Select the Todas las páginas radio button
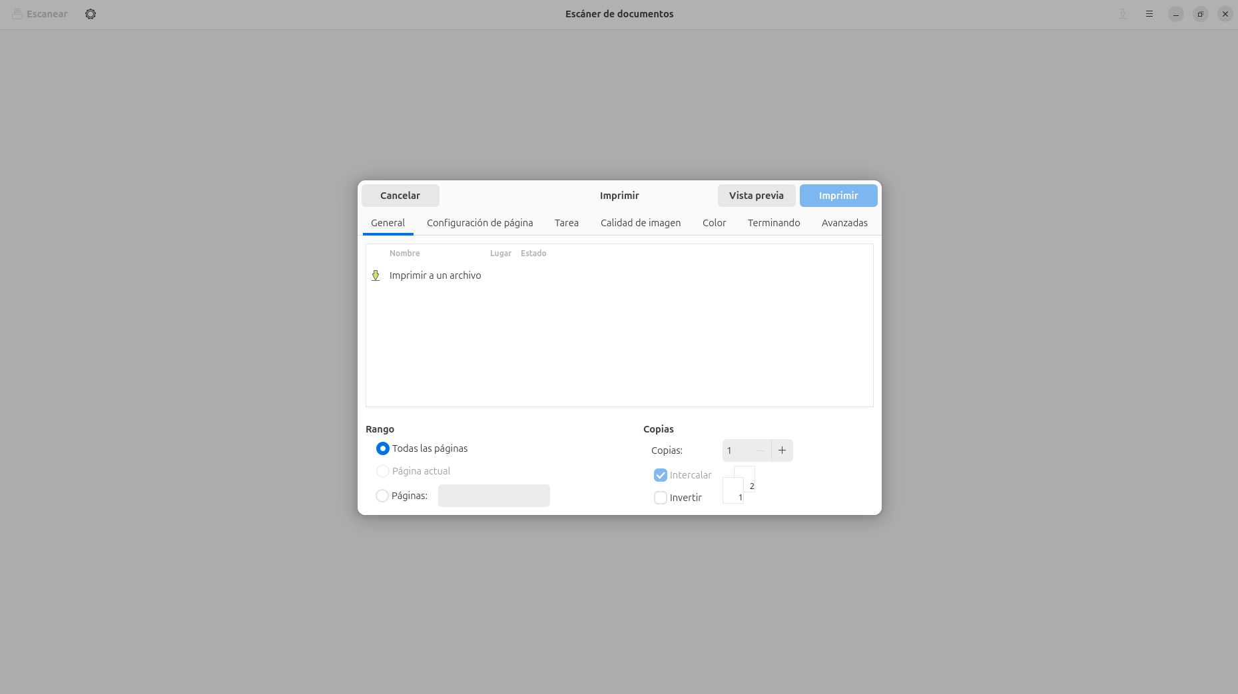Image resolution: width=1238 pixels, height=694 pixels. point(383,448)
